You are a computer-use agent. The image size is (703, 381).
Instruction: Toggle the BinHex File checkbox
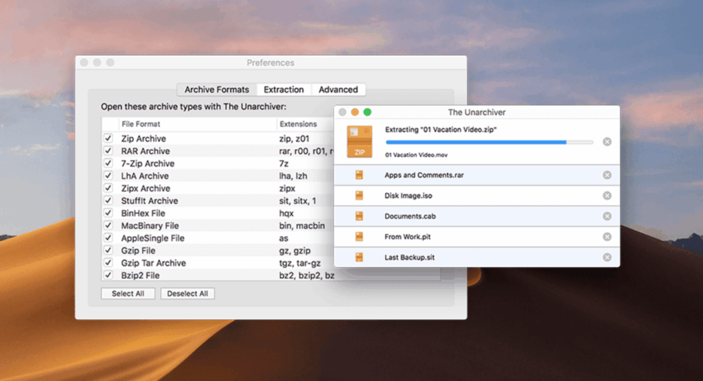(108, 213)
